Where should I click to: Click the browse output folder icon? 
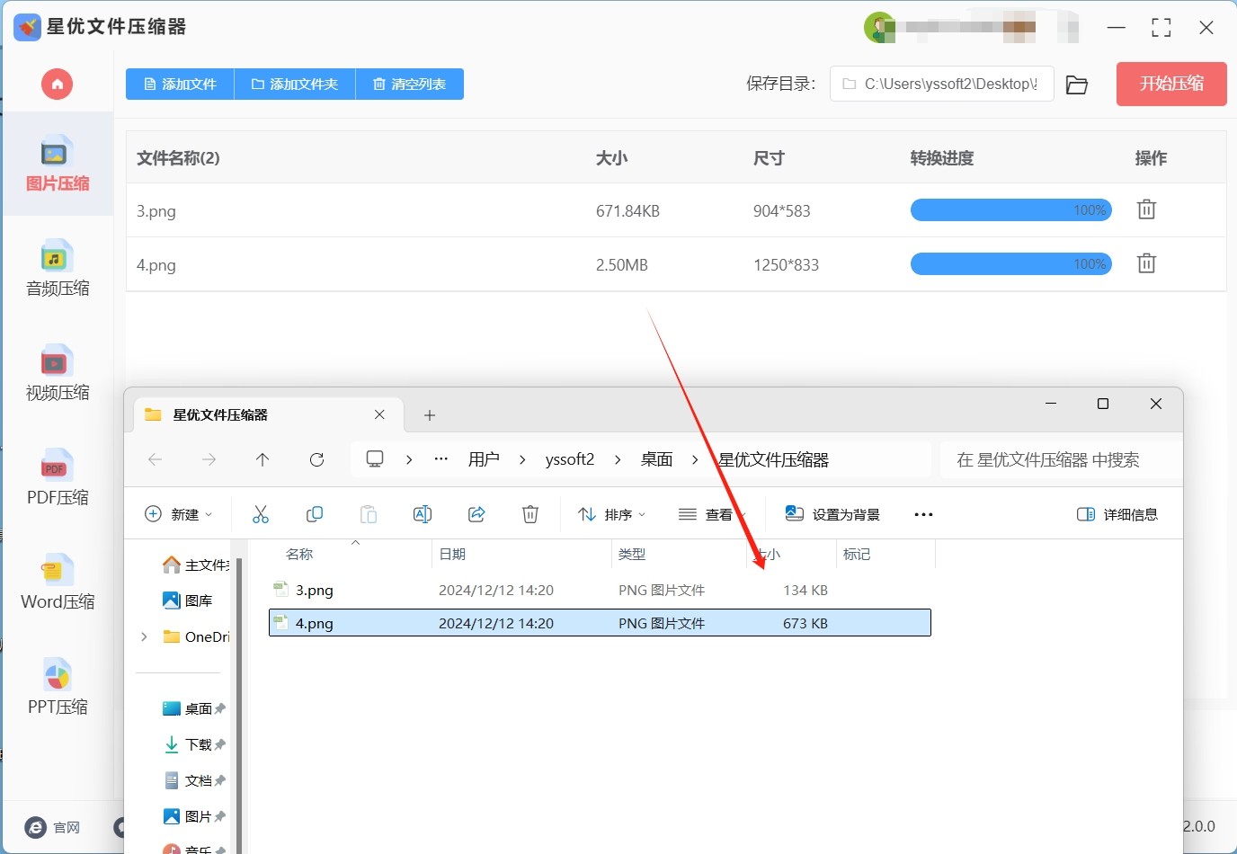(x=1076, y=85)
